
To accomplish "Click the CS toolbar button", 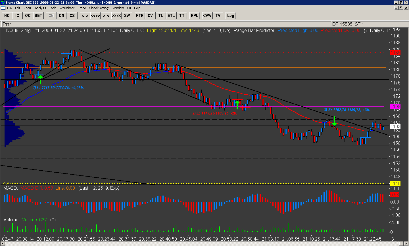I will pos(72,16).
